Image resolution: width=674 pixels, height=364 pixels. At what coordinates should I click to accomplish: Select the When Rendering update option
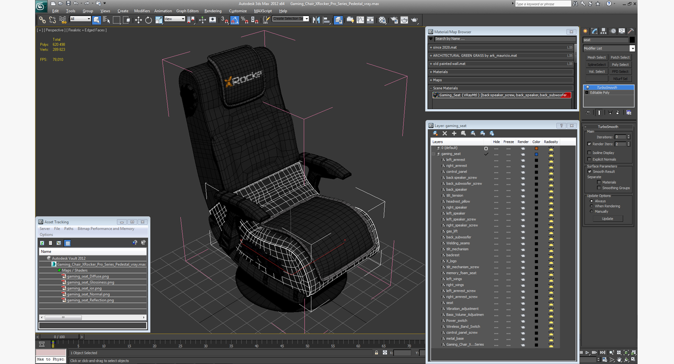coord(592,206)
